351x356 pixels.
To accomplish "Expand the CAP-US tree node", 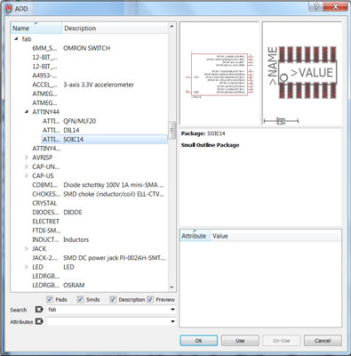I will click(x=27, y=176).
